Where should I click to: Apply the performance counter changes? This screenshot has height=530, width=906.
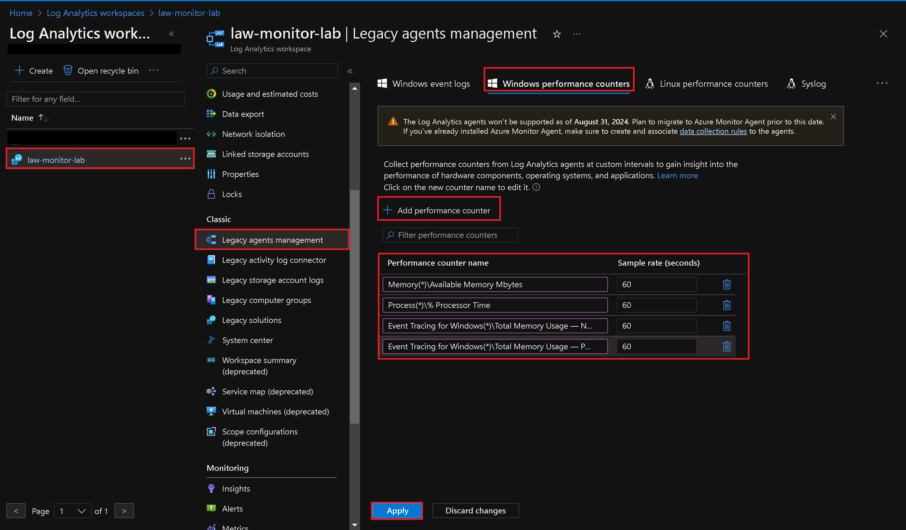397,510
